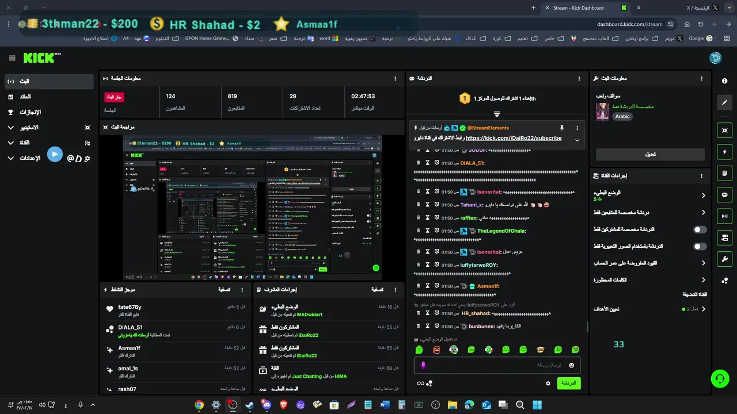Screen dimensions: 737x414
Task: Timeout Tahani_x with the hourglass icon
Action: click(427, 205)
